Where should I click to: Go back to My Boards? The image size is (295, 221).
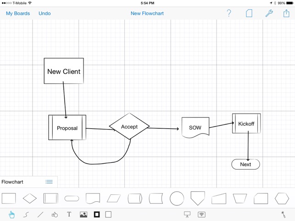18,14
